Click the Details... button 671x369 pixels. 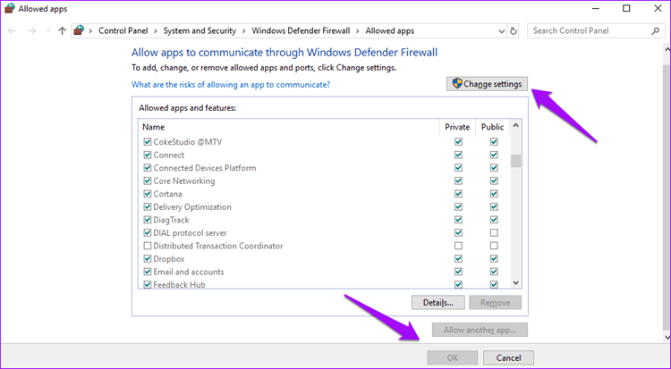(x=438, y=303)
